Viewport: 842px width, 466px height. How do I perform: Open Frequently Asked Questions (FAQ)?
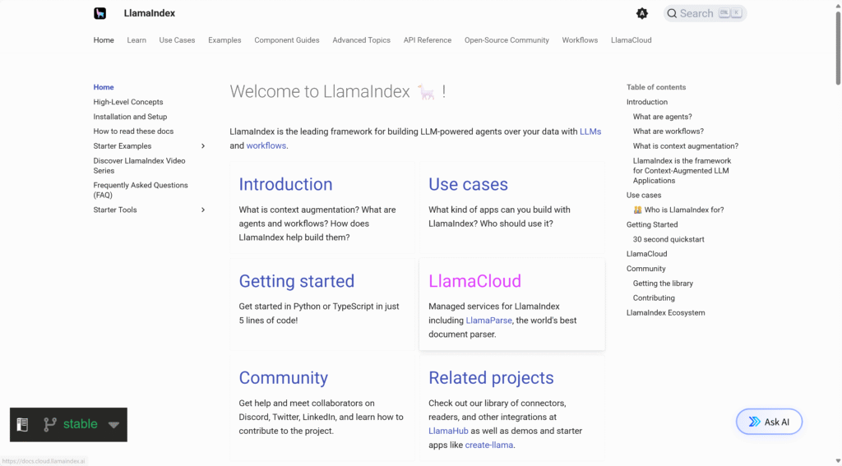[x=141, y=190]
